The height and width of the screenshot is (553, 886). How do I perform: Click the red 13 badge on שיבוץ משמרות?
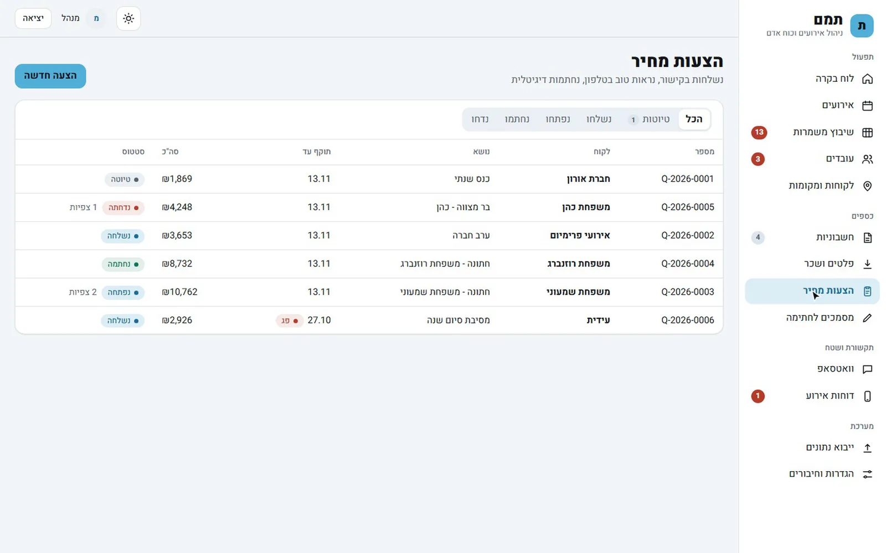pyautogui.click(x=759, y=132)
